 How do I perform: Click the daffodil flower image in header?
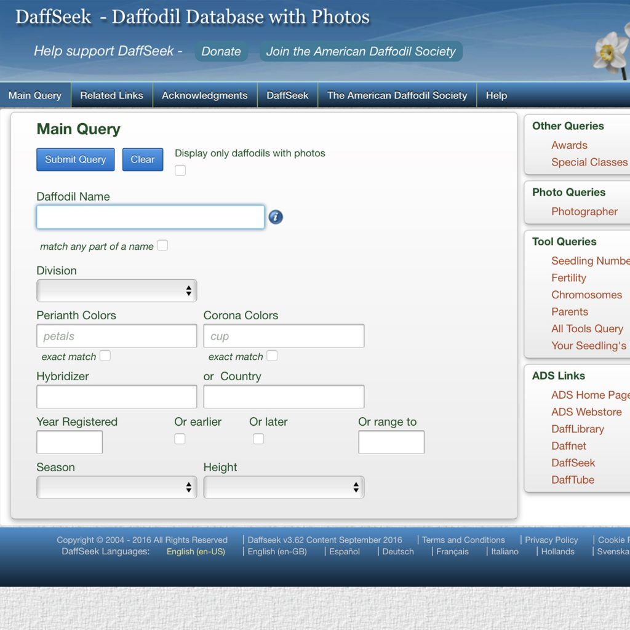612,52
